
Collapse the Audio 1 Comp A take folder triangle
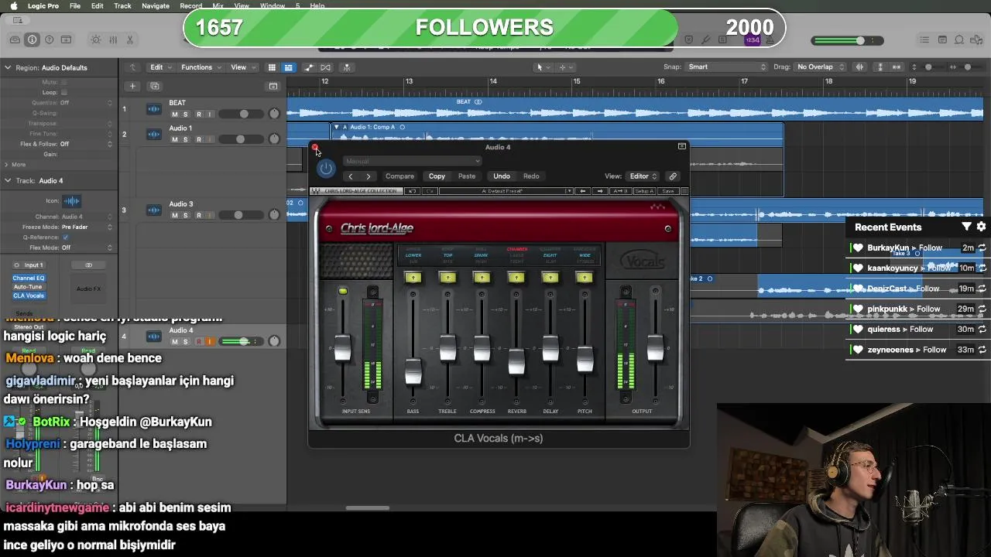click(336, 127)
